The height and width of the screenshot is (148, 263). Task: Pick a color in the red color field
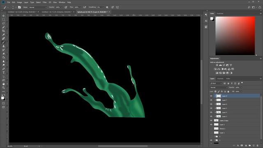click(x=235, y=36)
